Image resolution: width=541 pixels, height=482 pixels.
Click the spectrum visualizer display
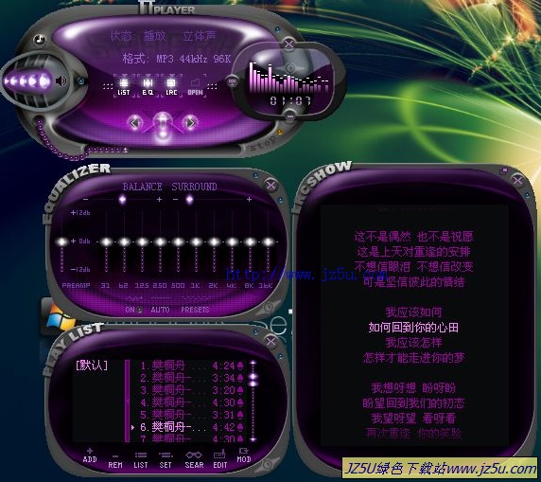288,78
